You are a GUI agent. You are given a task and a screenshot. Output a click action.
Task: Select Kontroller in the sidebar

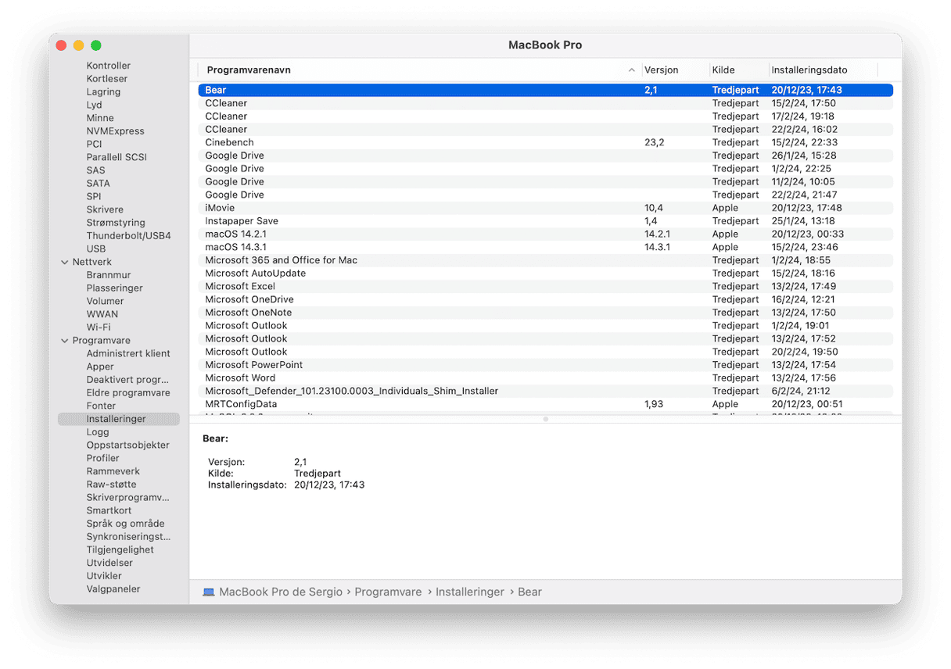click(109, 66)
